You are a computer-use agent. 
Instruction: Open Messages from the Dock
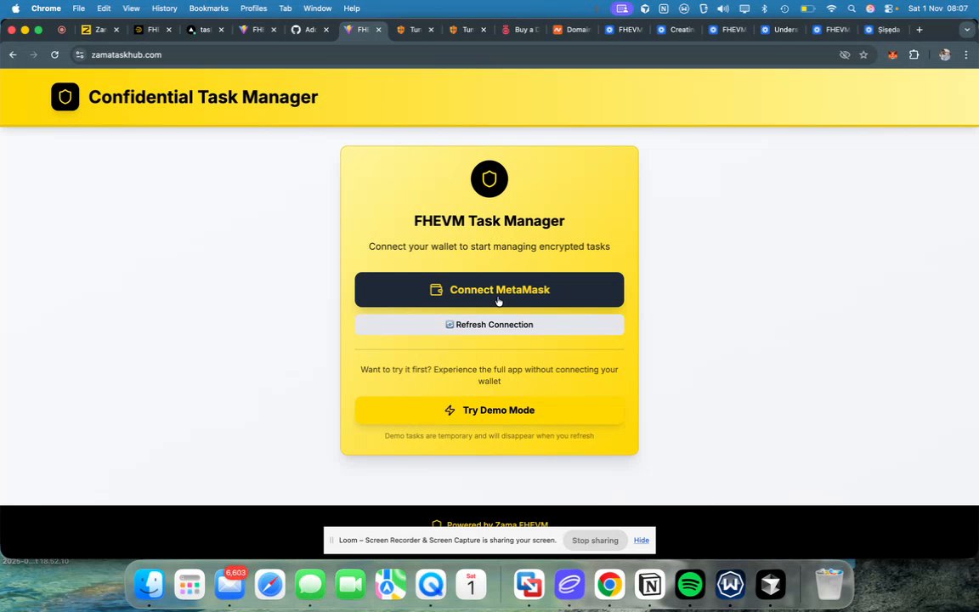click(x=310, y=585)
